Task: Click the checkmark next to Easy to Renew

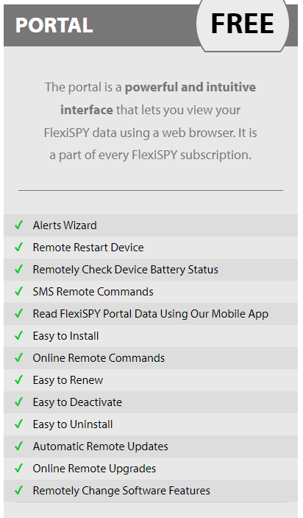Action: (x=19, y=380)
